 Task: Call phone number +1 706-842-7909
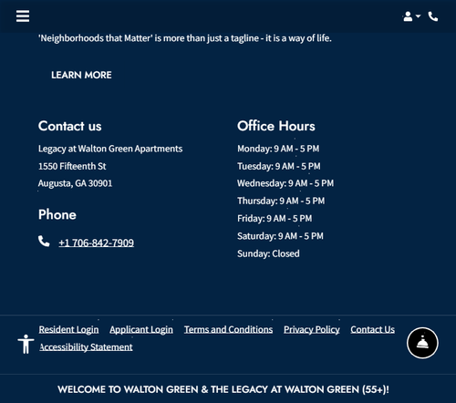coord(97,243)
